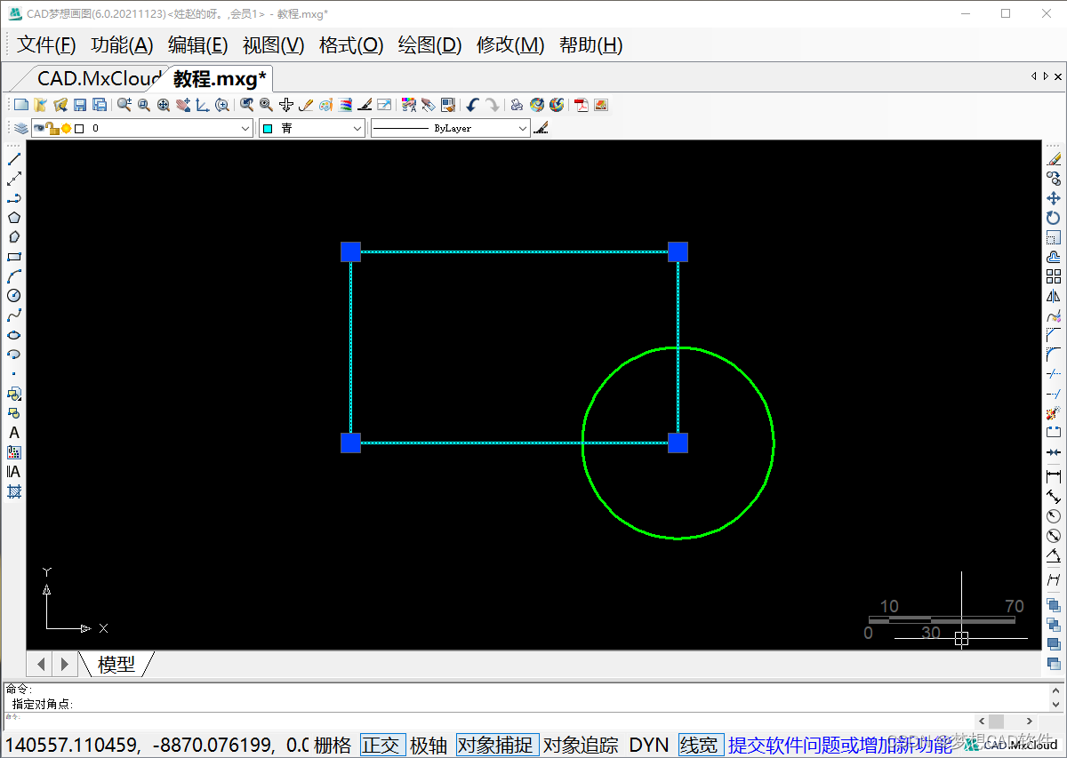The height and width of the screenshot is (758, 1067).
Task: Toggle 极轴 polar tracking in status bar
Action: (429, 745)
